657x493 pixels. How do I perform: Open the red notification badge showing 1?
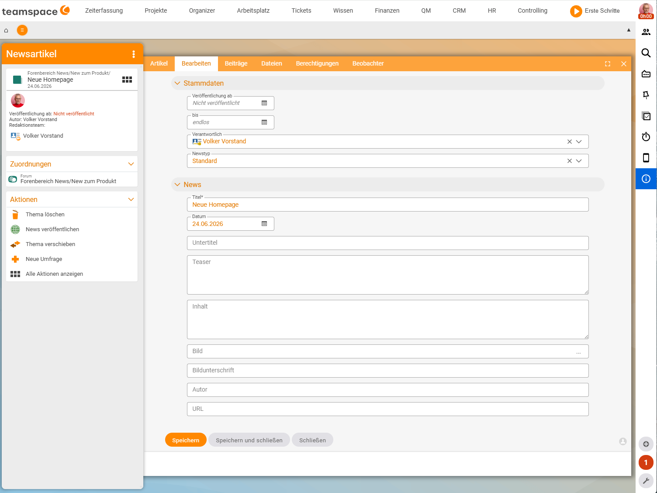(x=646, y=462)
